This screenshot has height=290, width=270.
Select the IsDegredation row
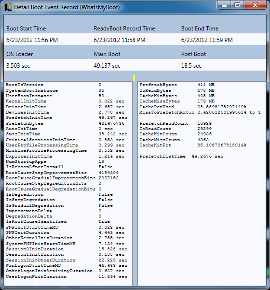click(x=59, y=195)
